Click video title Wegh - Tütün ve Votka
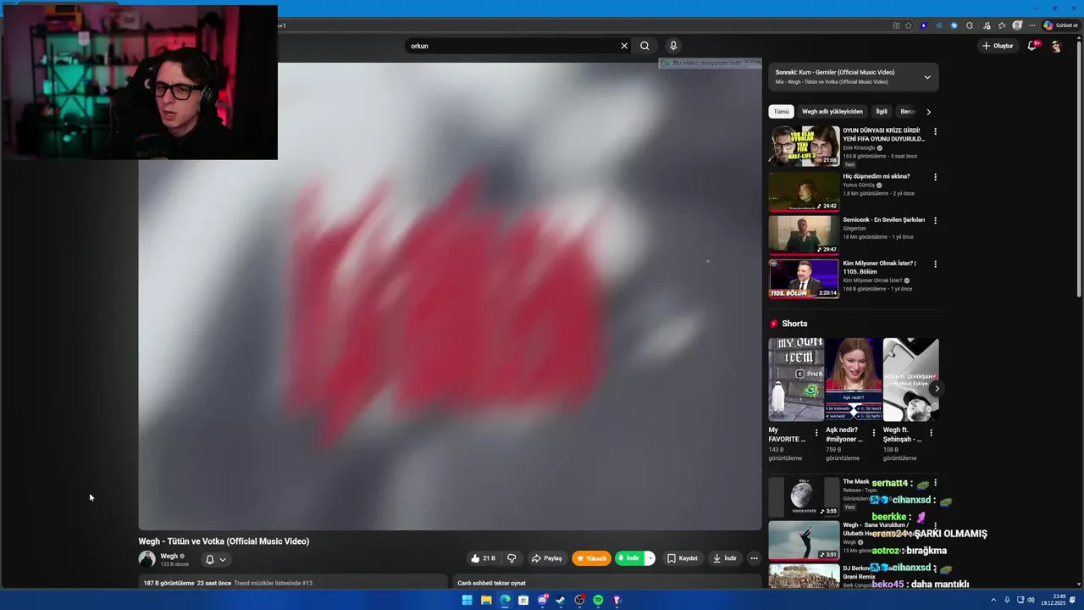The width and height of the screenshot is (1084, 610). click(x=224, y=541)
